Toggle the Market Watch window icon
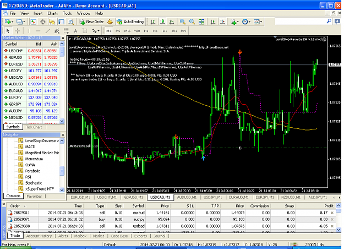 [x=33, y=21]
